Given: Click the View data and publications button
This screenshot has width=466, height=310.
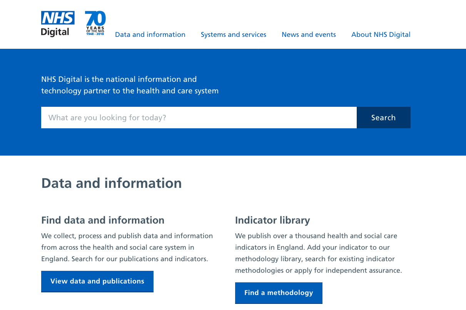Looking at the screenshot, I should [x=97, y=281].
